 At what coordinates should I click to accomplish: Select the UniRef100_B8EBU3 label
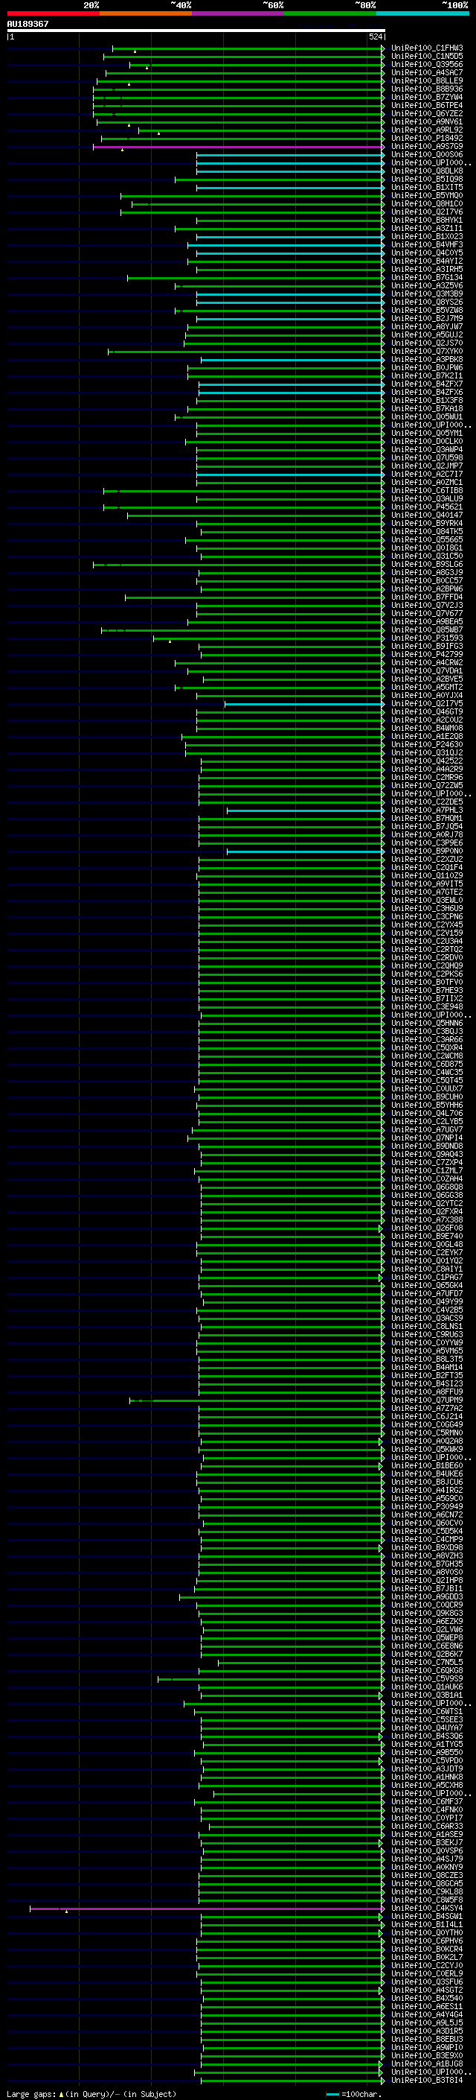point(427,2039)
